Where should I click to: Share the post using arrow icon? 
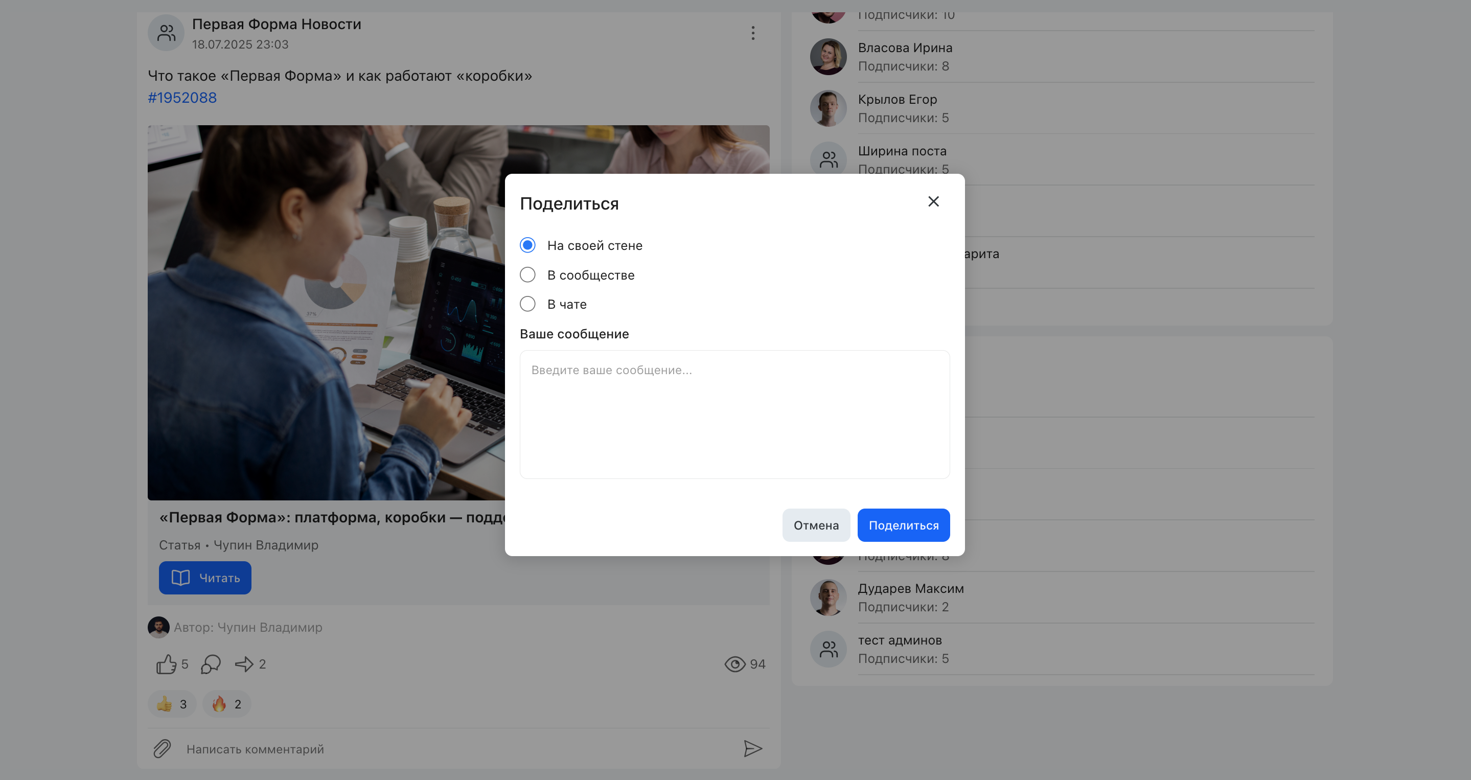(x=244, y=663)
